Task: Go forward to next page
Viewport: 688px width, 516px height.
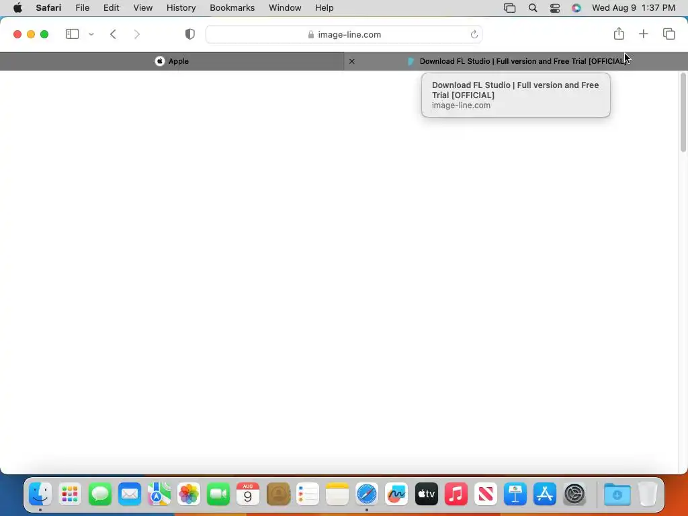Action: click(x=137, y=34)
